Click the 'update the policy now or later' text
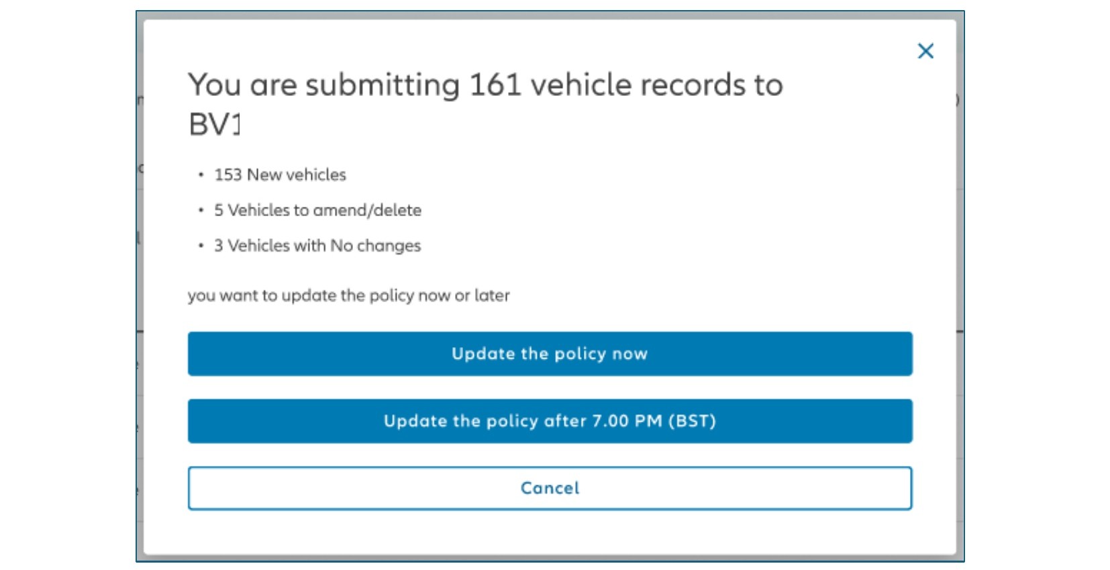The width and height of the screenshot is (1110, 570). (395, 295)
